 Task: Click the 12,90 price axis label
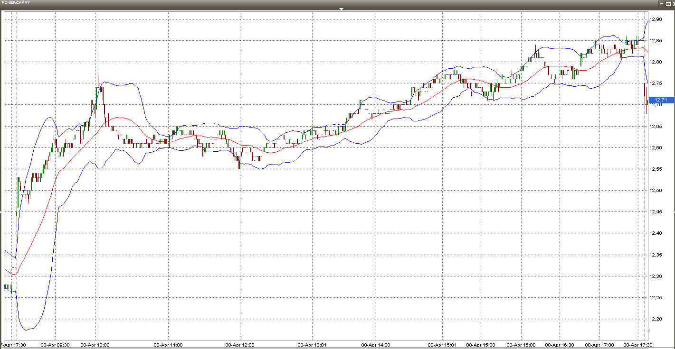tap(656, 19)
